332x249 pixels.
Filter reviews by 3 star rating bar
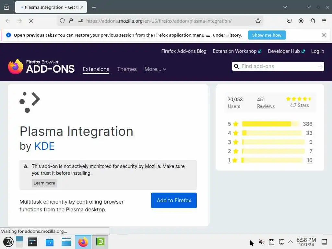pos(273,142)
